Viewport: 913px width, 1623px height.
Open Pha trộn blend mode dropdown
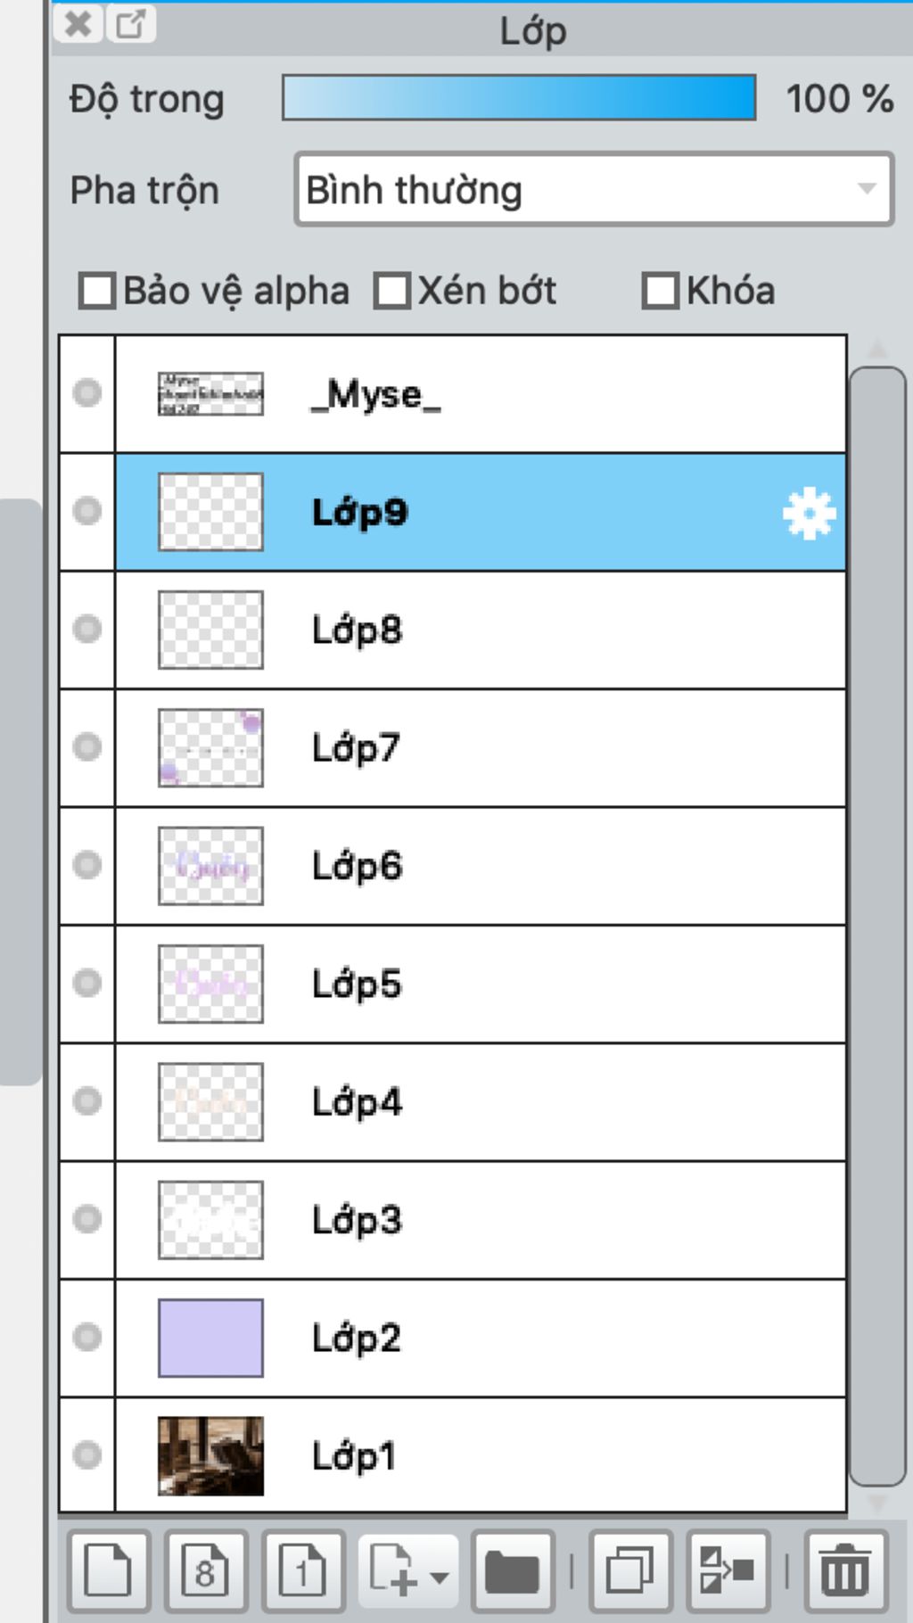[594, 189]
